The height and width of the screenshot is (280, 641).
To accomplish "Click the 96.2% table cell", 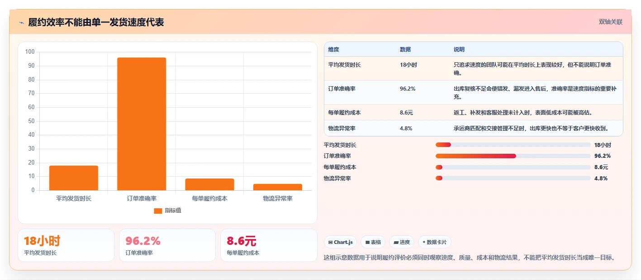I will coord(408,89).
